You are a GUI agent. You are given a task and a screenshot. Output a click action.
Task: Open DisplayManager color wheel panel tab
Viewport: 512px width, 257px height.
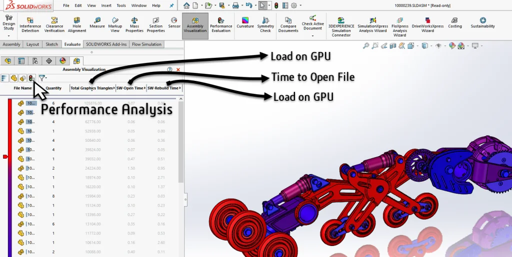click(x=62, y=61)
